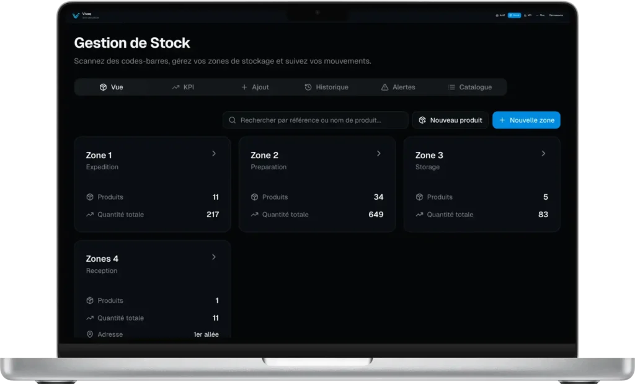The height and width of the screenshot is (384, 635).
Task: Focus the product reference search field
Action: click(316, 120)
